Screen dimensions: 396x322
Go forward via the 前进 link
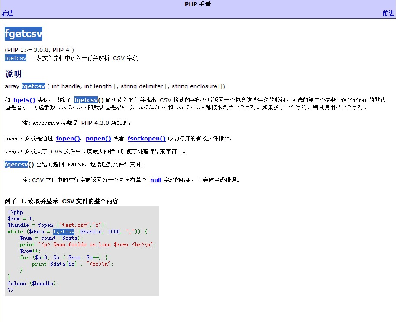coord(388,13)
